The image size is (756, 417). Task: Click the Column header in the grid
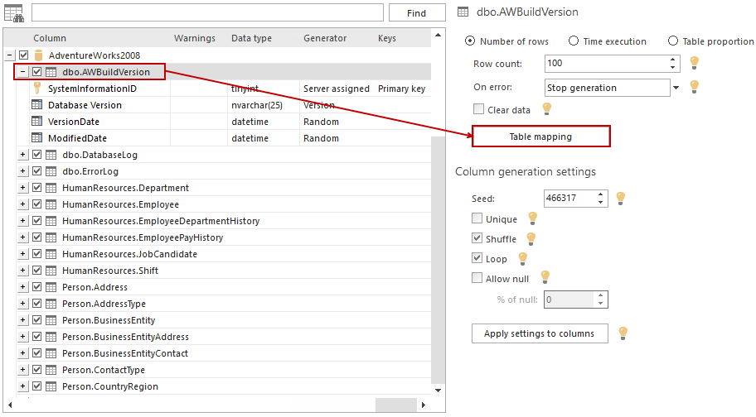click(x=50, y=38)
